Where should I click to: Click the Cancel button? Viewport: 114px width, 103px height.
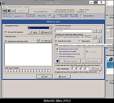(62, 76)
